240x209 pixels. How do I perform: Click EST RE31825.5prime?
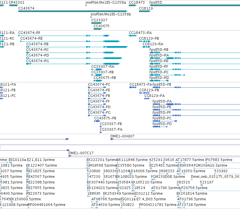(x=40, y=171)
